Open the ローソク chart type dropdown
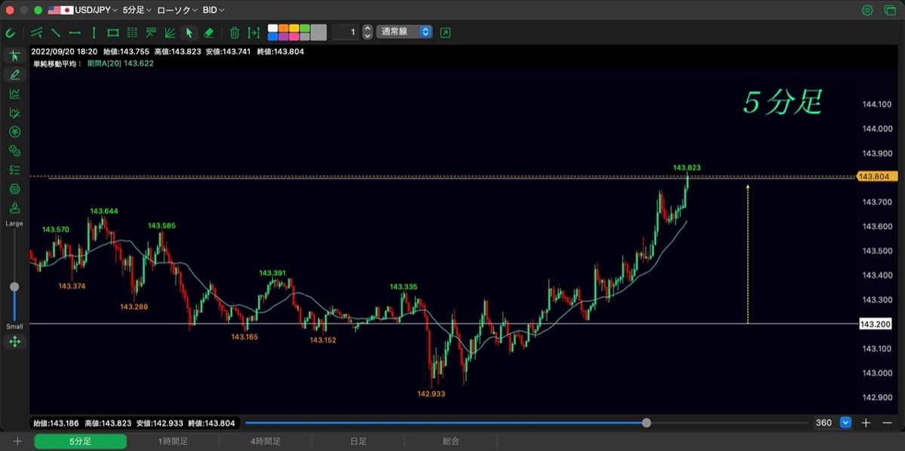This screenshot has width=905, height=451. click(x=177, y=11)
